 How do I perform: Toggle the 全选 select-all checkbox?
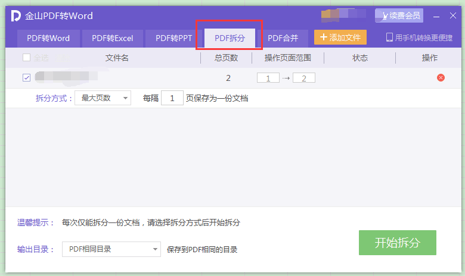(26, 57)
